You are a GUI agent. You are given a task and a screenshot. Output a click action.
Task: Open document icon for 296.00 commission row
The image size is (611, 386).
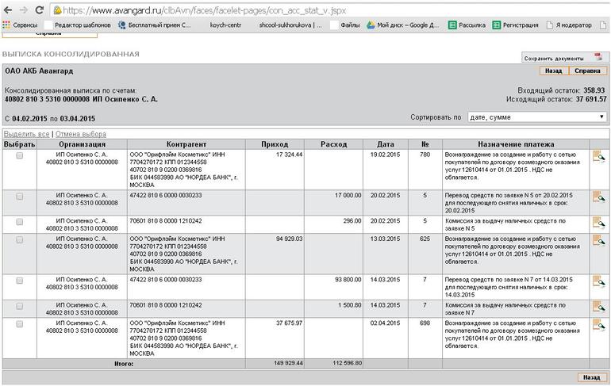(x=598, y=224)
